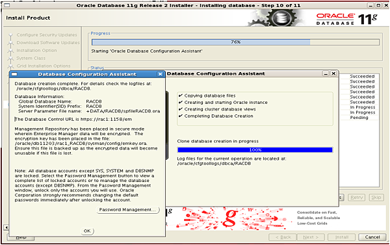Click Starting Oracle Database Configuration Assistant status text
The height and width of the screenshot is (245, 390).
click(147, 51)
